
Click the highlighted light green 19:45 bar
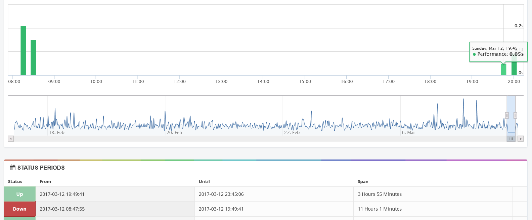(x=503, y=70)
